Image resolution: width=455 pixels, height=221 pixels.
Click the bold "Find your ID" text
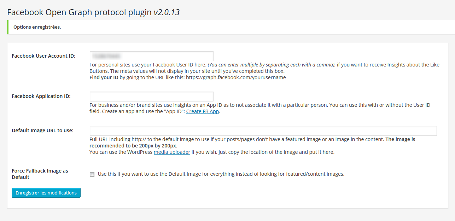click(x=104, y=77)
